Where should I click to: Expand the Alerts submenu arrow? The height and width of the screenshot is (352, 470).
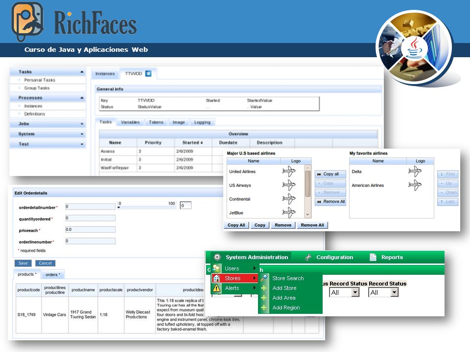(x=254, y=288)
